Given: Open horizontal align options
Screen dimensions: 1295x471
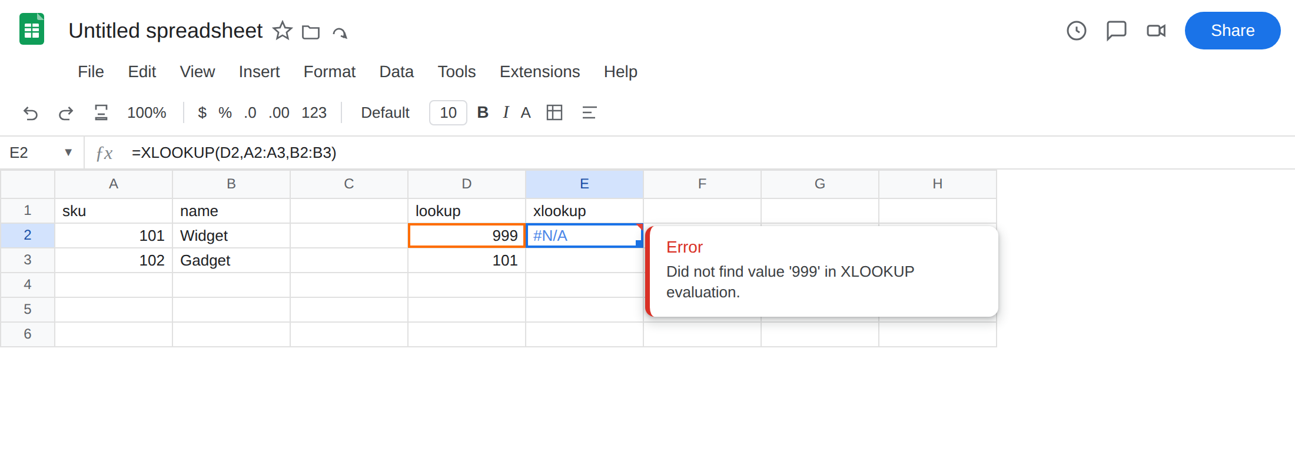Looking at the screenshot, I should click(589, 112).
